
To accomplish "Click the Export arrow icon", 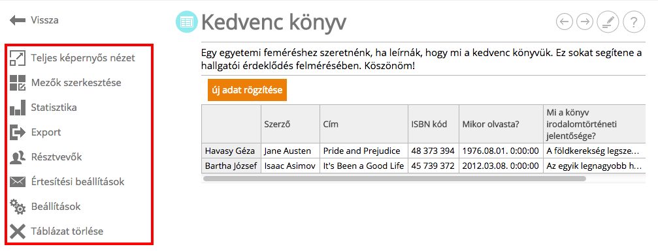I will pyautogui.click(x=18, y=132).
